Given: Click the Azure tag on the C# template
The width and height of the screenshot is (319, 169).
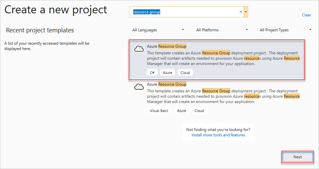Looking at the screenshot, I should (168, 73).
